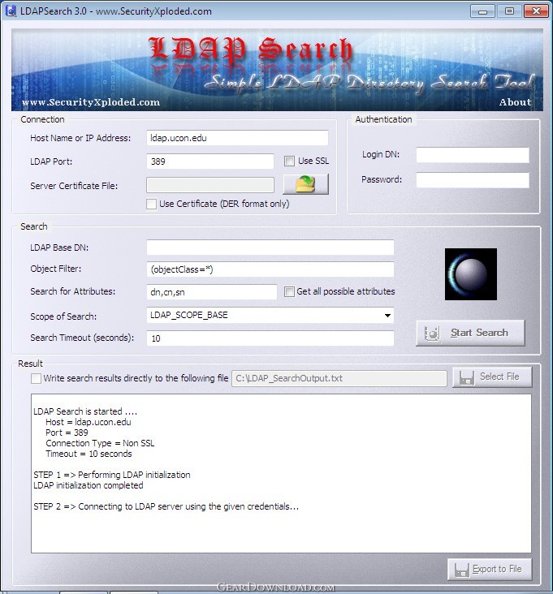This screenshot has height=594, width=553.
Task: Enable the Use SSL checkbox
Action: [289, 161]
